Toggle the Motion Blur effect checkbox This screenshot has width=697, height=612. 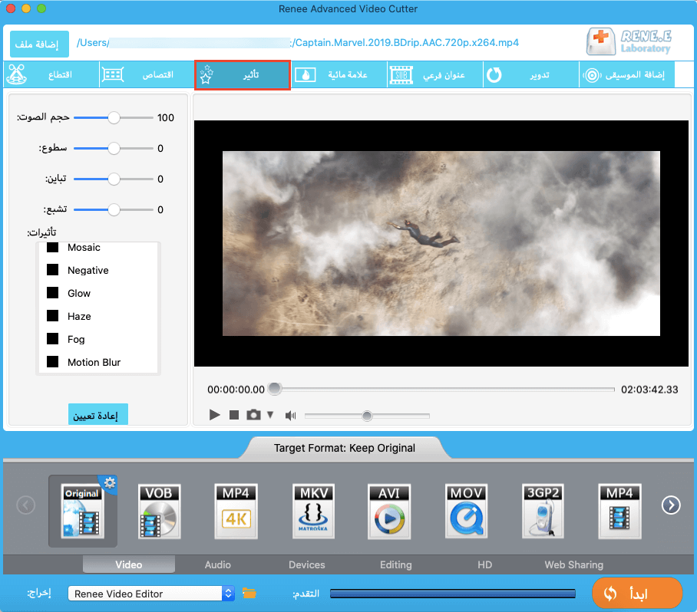click(53, 362)
